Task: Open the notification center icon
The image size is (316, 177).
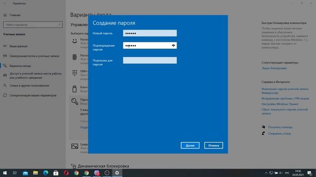Action: 310,173
